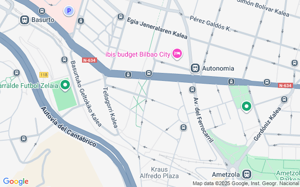Click the yellow 118 route badge
The height and width of the screenshot is (187, 300).
[x=44, y=75]
